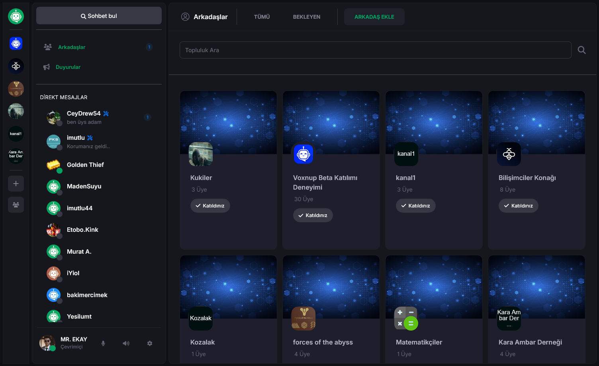The width and height of the screenshot is (599, 366).
Task: Open the Kara Ambar Der server icon in sidebar
Action: [x=16, y=156]
